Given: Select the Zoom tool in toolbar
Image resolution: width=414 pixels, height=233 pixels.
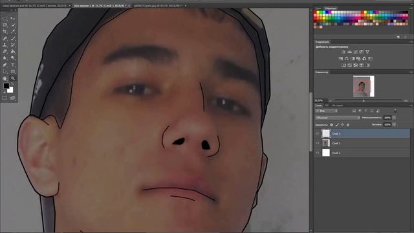Looking at the screenshot, I should pos(13,78).
